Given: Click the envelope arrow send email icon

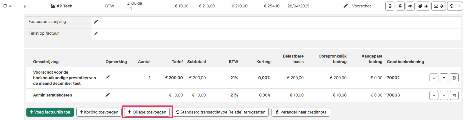Looking at the screenshot, I should [438, 6].
